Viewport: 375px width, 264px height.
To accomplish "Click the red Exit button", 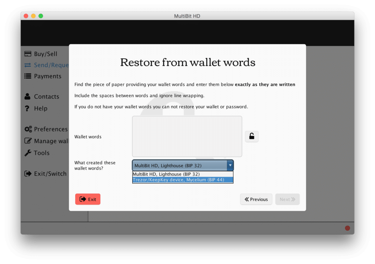I will click(x=88, y=199).
